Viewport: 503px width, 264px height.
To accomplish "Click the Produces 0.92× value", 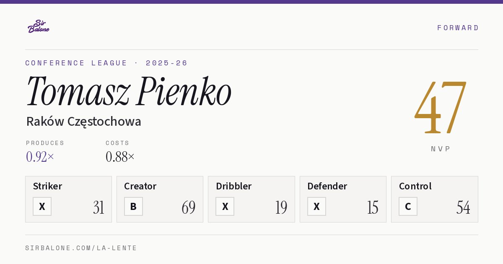I will (x=40, y=157).
